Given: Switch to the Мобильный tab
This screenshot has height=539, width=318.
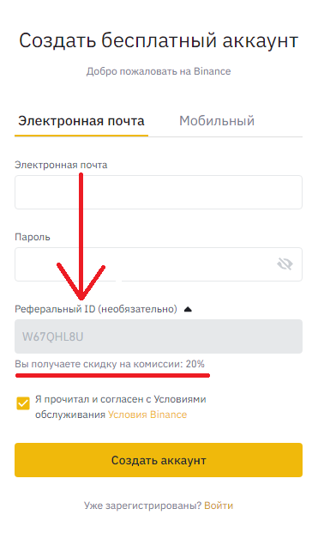Looking at the screenshot, I should click(x=217, y=121).
